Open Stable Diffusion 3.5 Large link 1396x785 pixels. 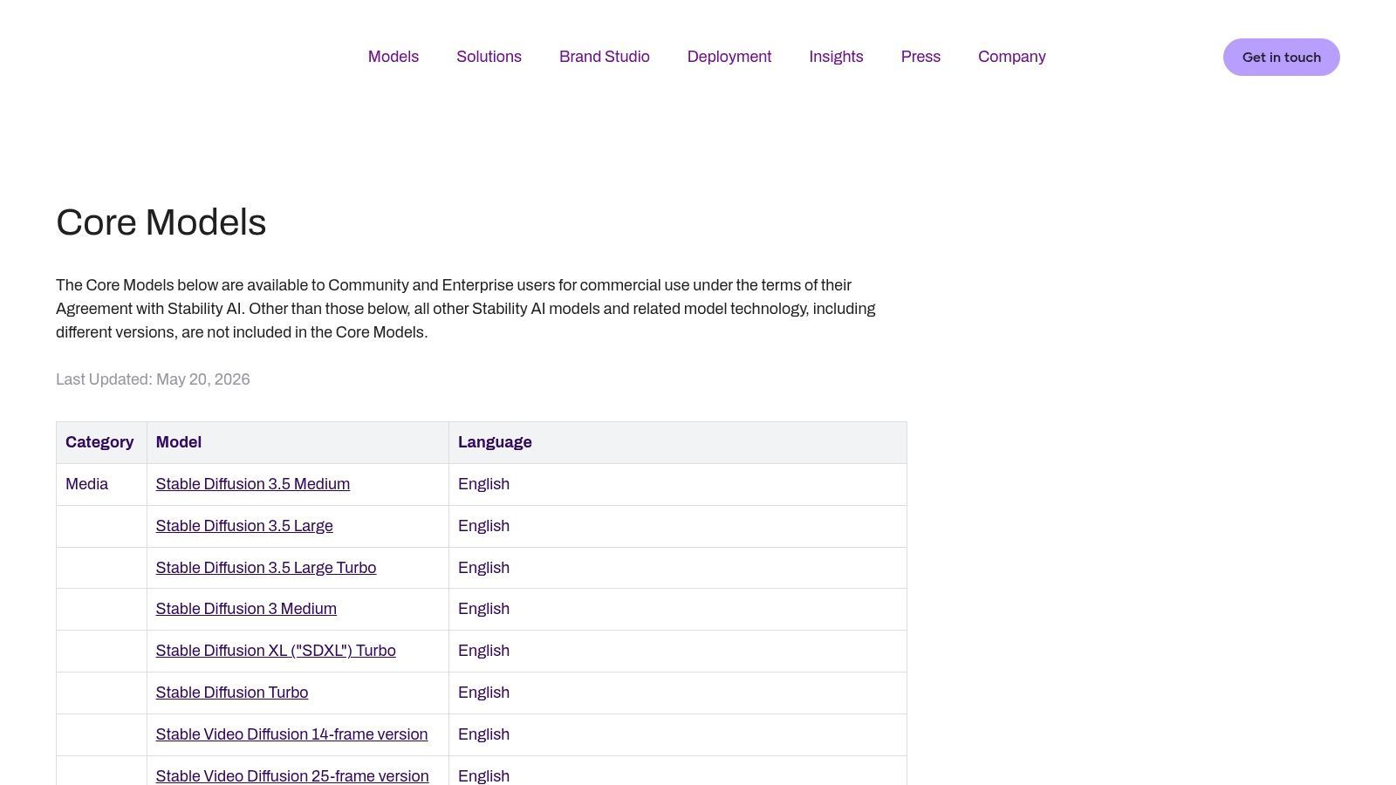pyautogui.click(x=244, y=526)
